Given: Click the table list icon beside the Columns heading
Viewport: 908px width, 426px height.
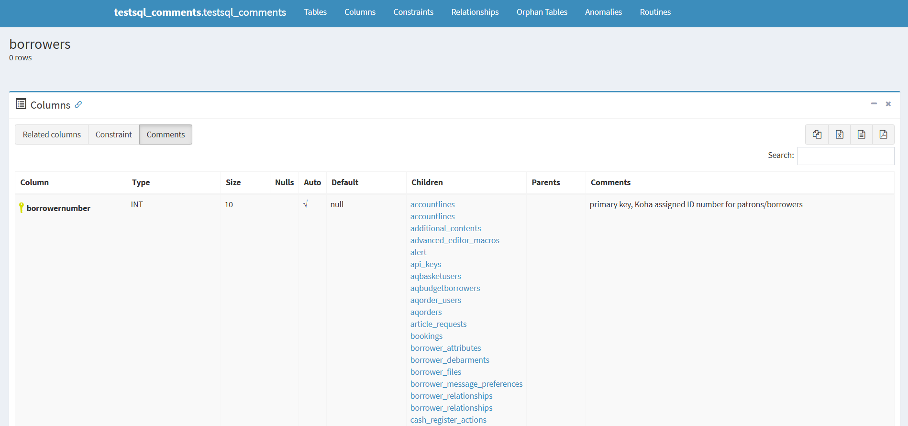Looking at the screenshot, I should pyautogui.click(x=21, y=104).
